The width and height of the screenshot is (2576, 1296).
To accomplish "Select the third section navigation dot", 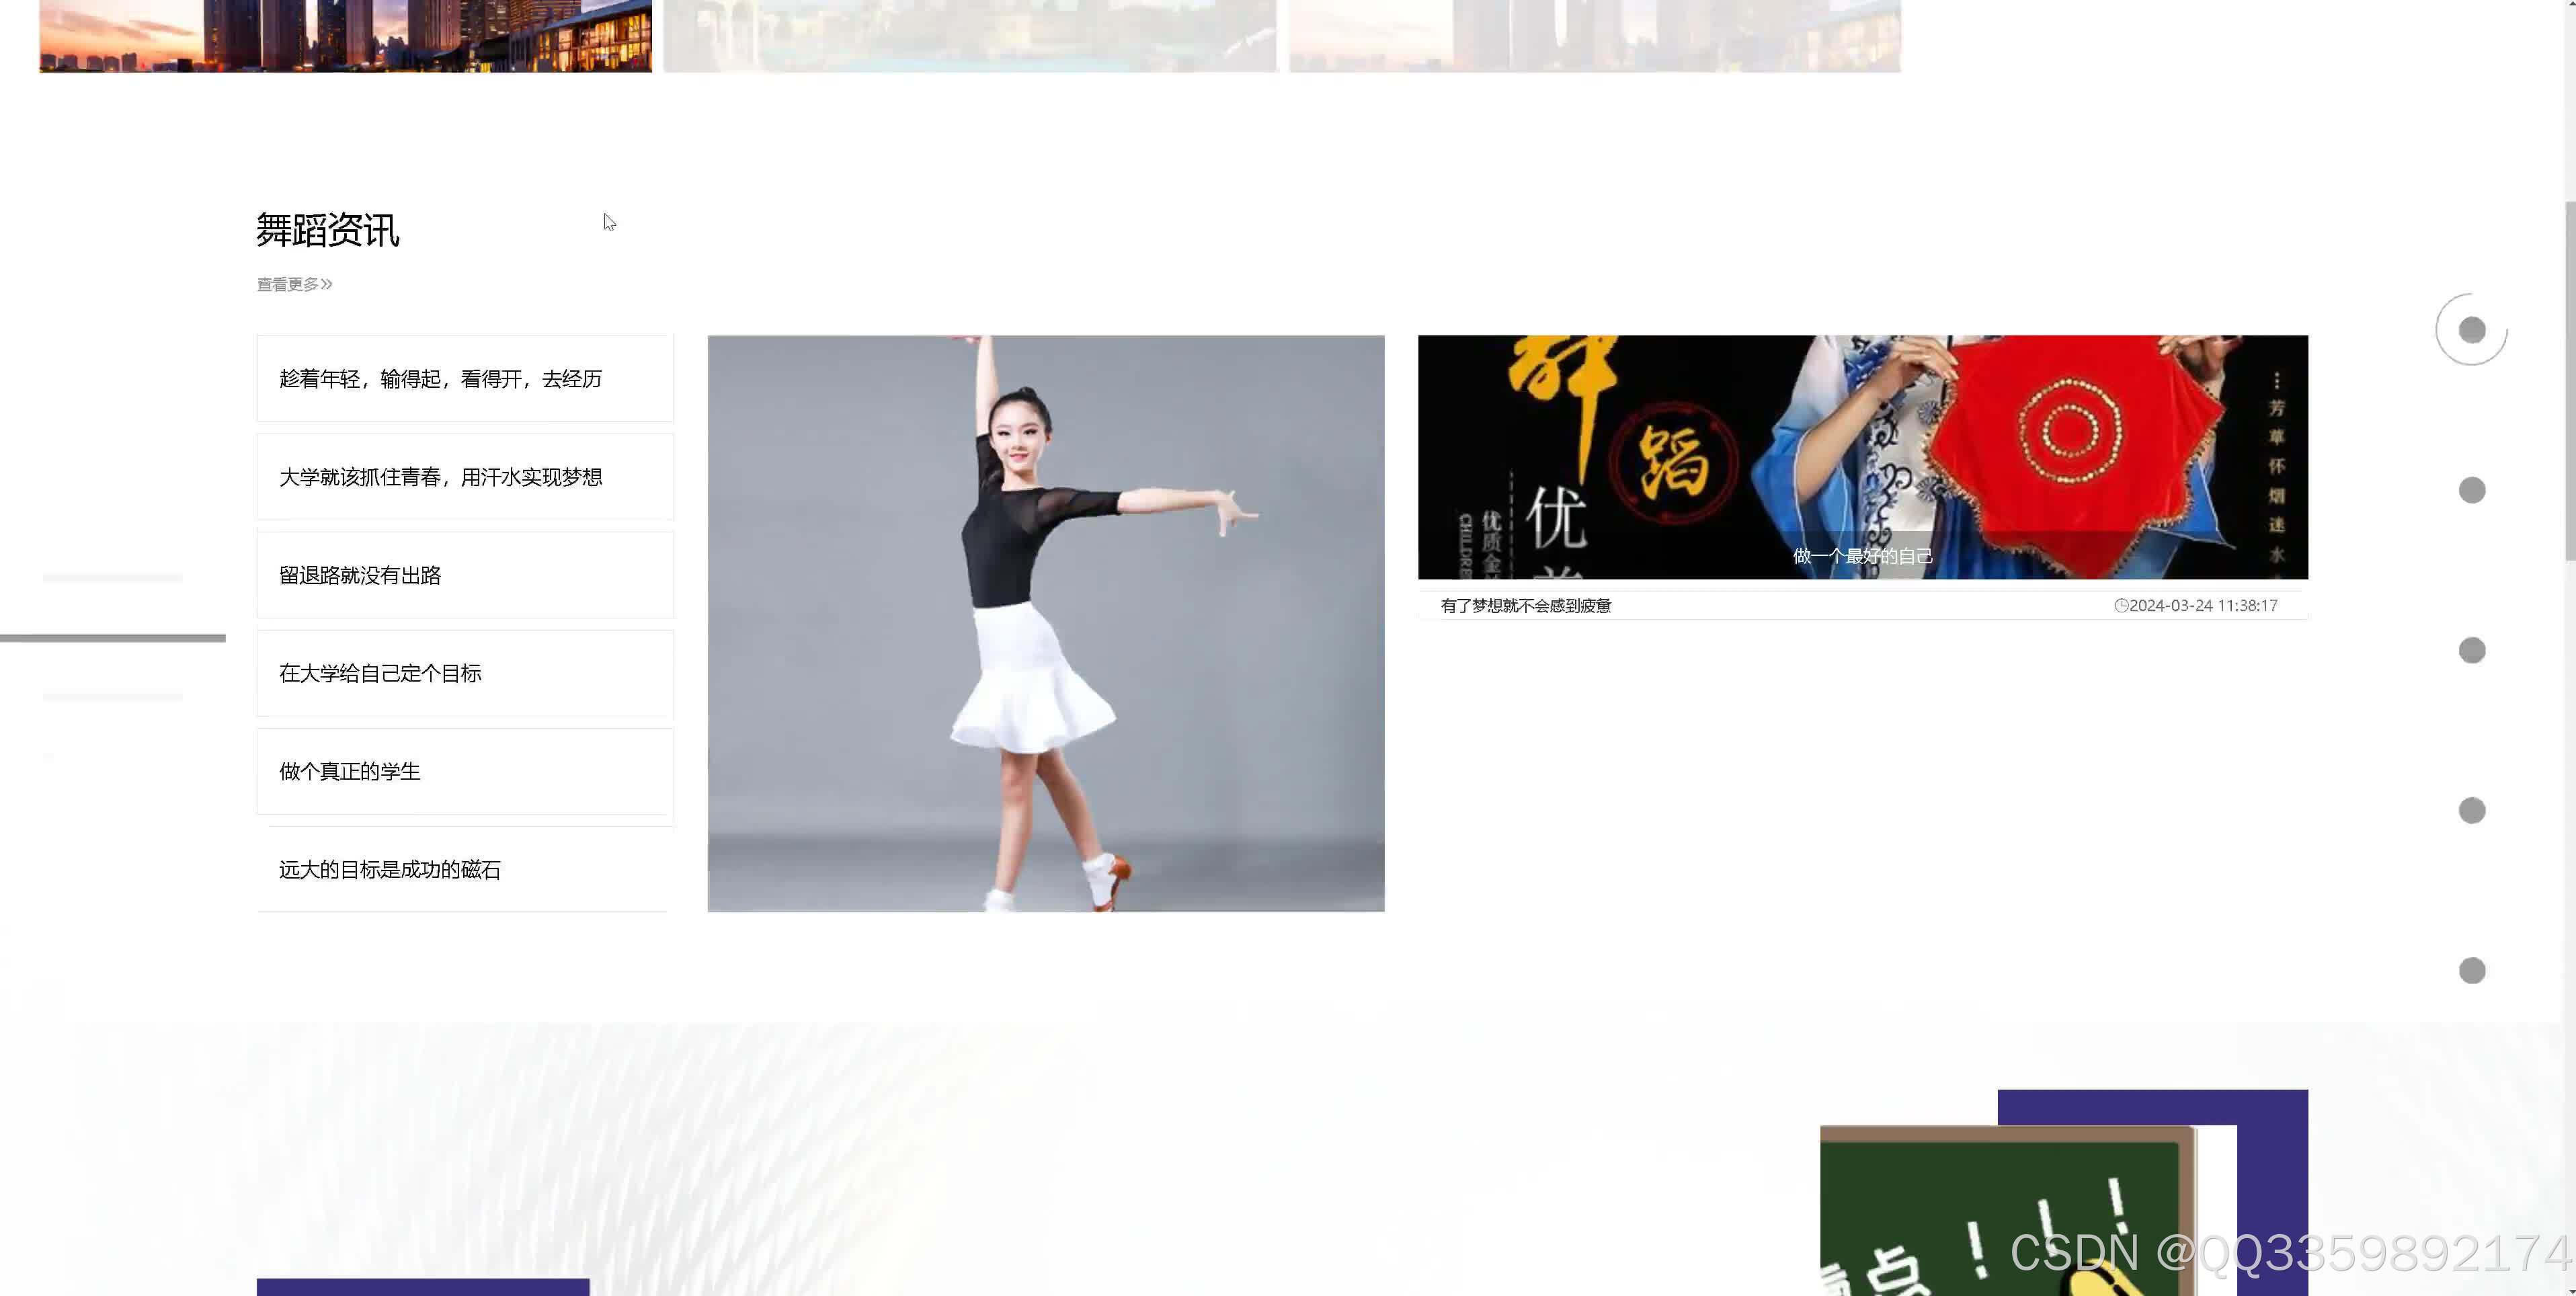I will (x=2471, y=650).
